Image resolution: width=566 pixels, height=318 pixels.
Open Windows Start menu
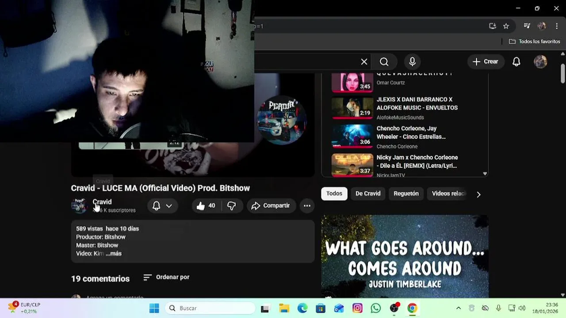click(154, 308)
